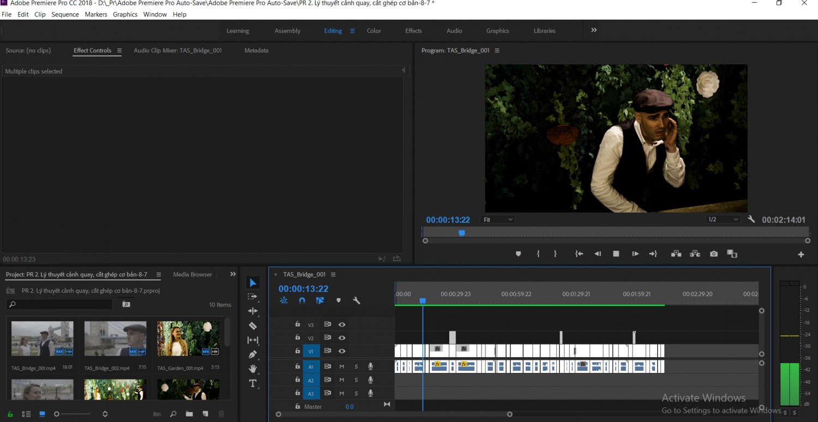
Task: Open Effect Controls panel menu
Action: click(119, 51)
